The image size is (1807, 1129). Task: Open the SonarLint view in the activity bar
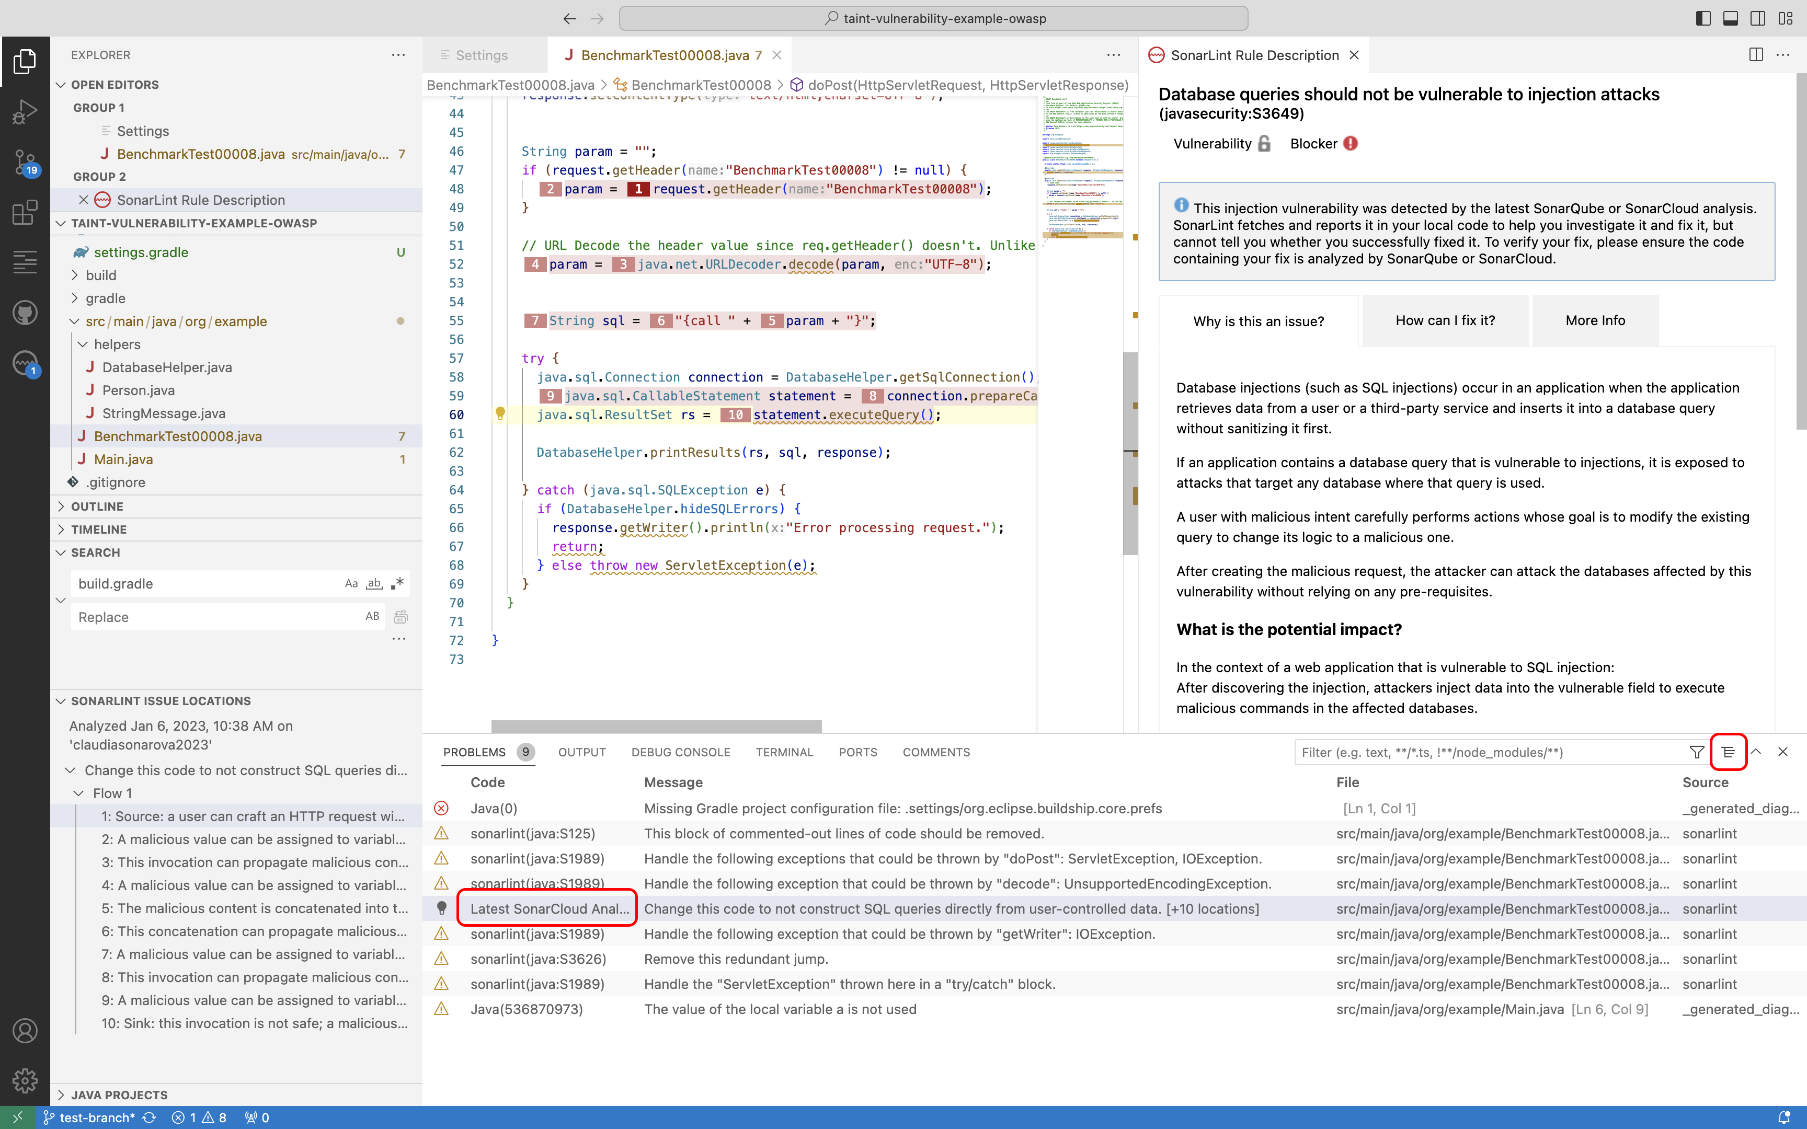(x=25, y=364)
